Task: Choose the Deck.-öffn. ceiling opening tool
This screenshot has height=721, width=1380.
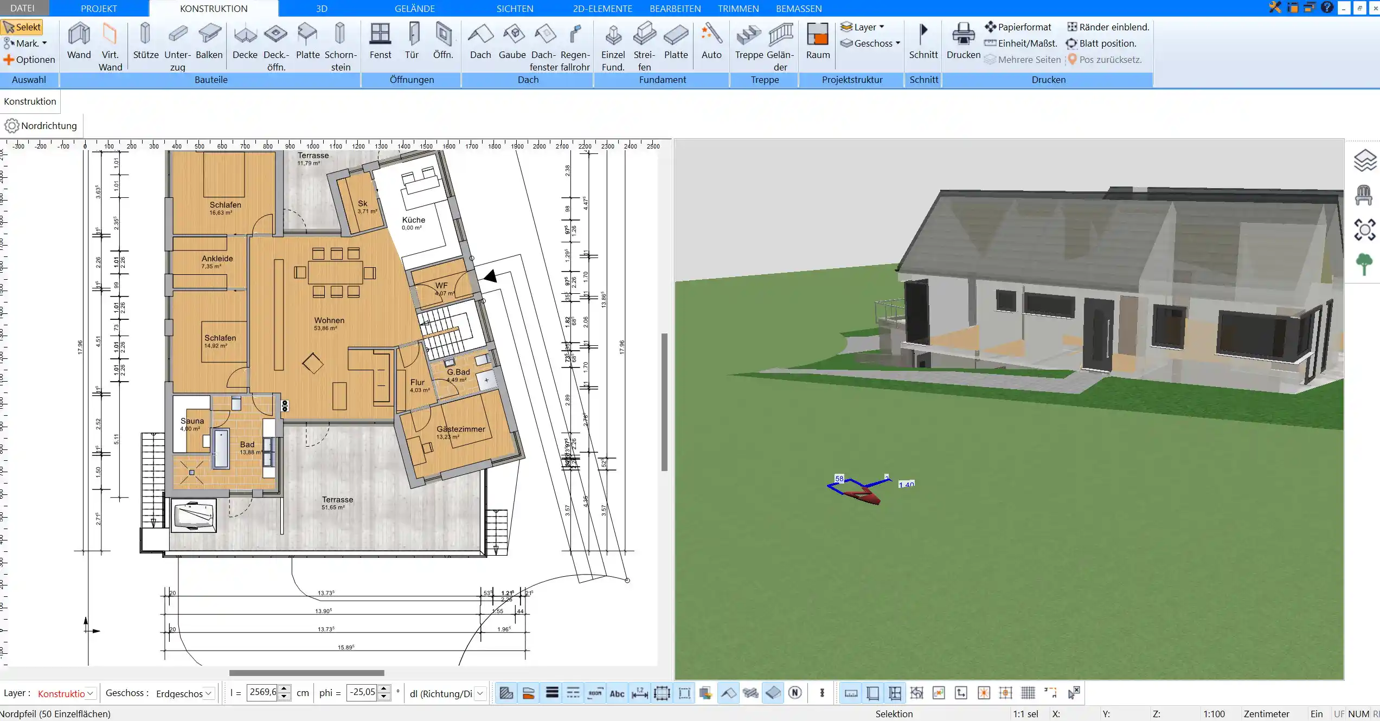Action: point(276,47)
